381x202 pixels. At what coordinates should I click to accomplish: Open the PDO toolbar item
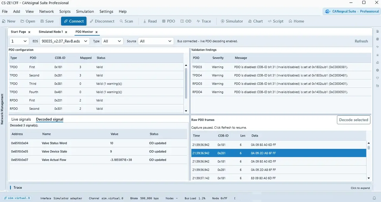coord(168,21)
